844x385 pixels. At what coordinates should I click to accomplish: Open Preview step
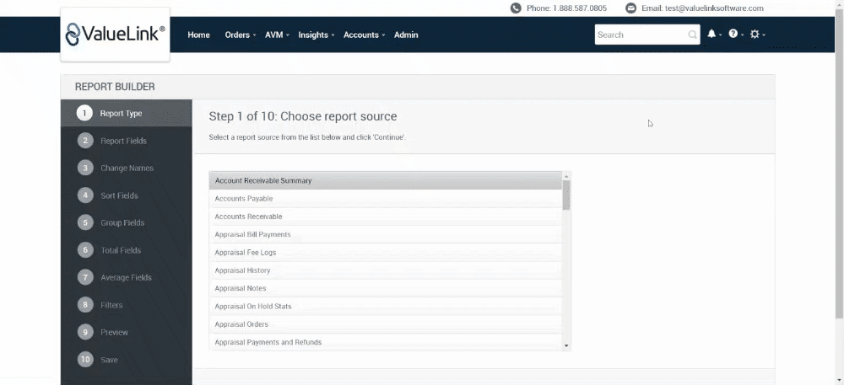127,332
